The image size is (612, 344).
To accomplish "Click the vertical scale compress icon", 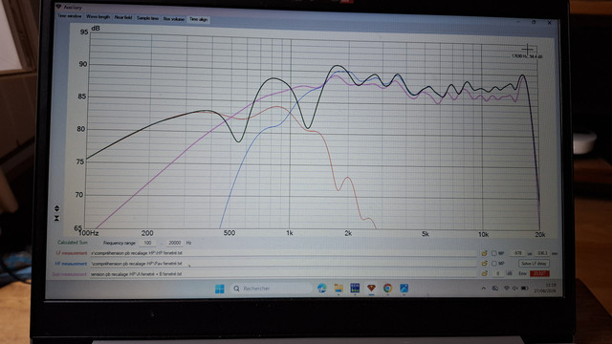I will [57, 218].
